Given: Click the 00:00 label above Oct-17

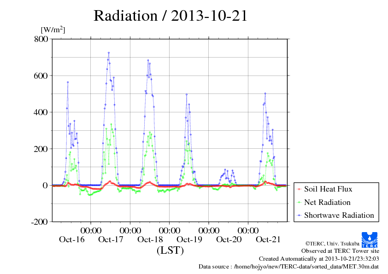Looking at the screenshot, I should (91, 230).
